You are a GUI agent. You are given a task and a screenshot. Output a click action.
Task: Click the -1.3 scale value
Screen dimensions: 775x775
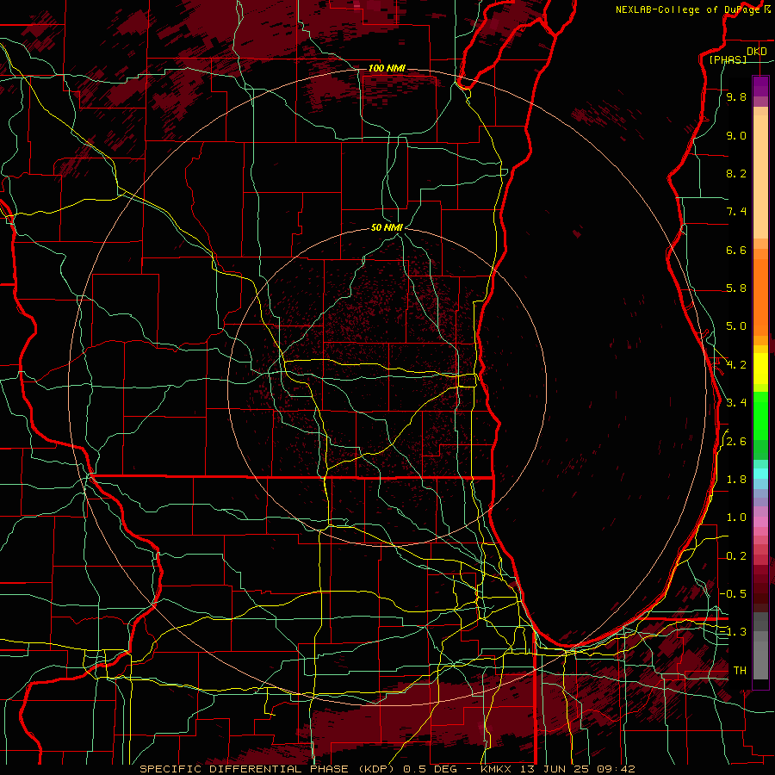[734, 632]
